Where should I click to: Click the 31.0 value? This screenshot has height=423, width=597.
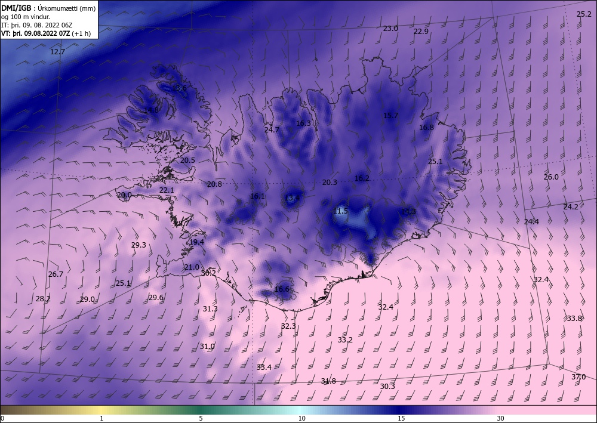208,347
